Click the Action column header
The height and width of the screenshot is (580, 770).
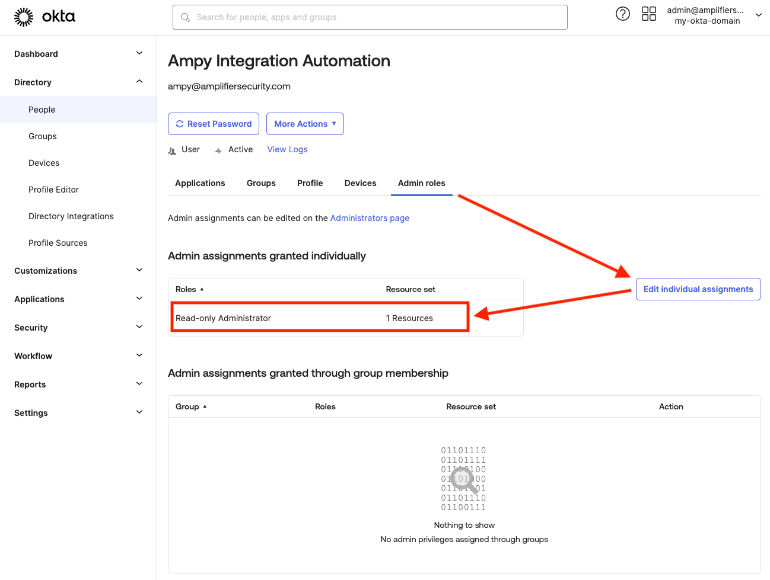tap(671, 406)
